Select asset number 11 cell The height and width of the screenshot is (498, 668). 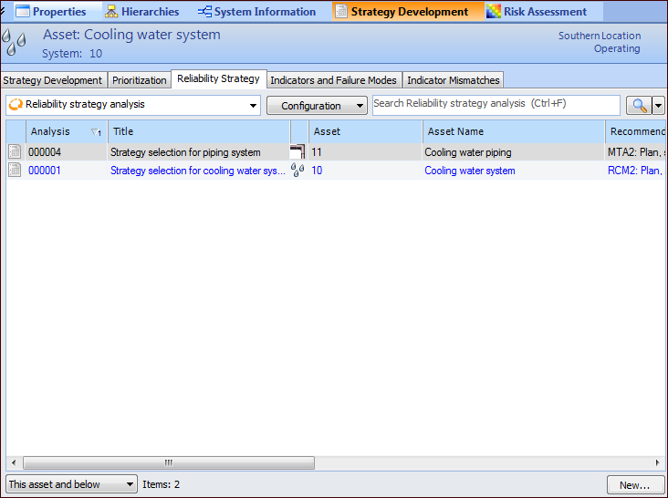point(317,152)
